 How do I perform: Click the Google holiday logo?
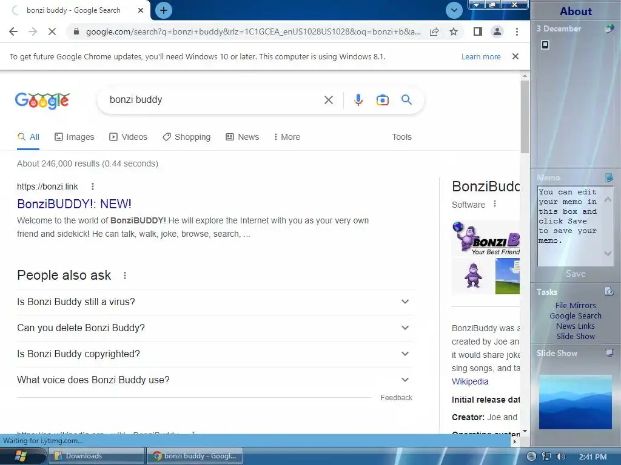[x=42, y=101]
